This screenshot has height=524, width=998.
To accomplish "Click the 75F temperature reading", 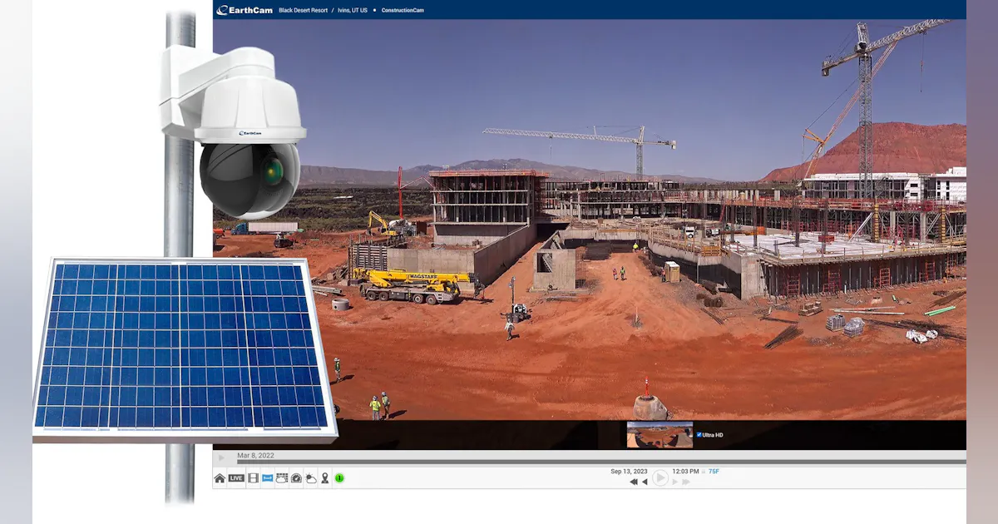I will 714,472.
